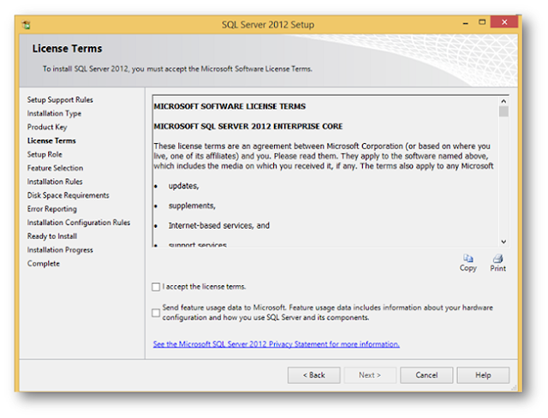Click the 'updates,' bullet in license text
Image resolution: width=548 pixels, height=418 pixels.
click(x=183, y=186)
